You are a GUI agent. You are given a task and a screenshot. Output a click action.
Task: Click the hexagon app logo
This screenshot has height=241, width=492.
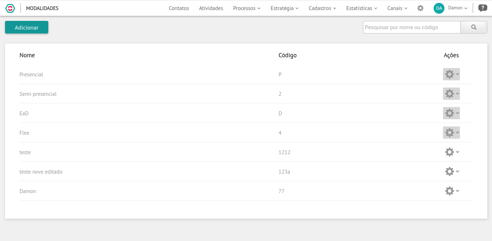click(10, 8)
